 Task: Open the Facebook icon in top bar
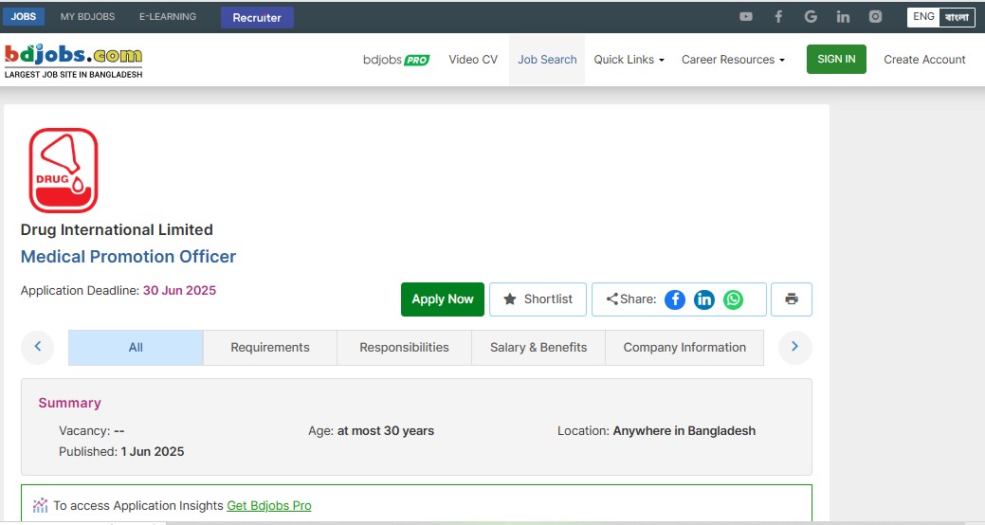point(778,17)
